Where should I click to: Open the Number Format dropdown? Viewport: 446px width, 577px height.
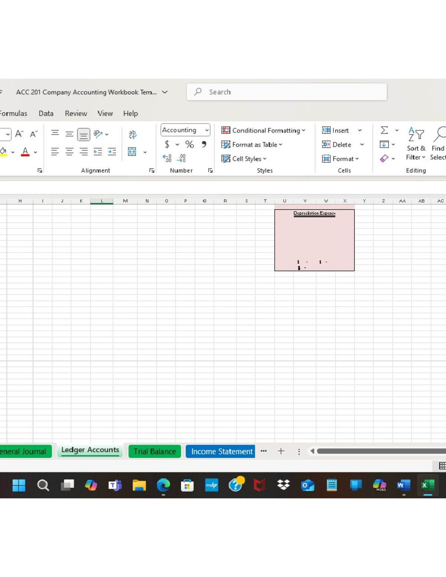185,130
